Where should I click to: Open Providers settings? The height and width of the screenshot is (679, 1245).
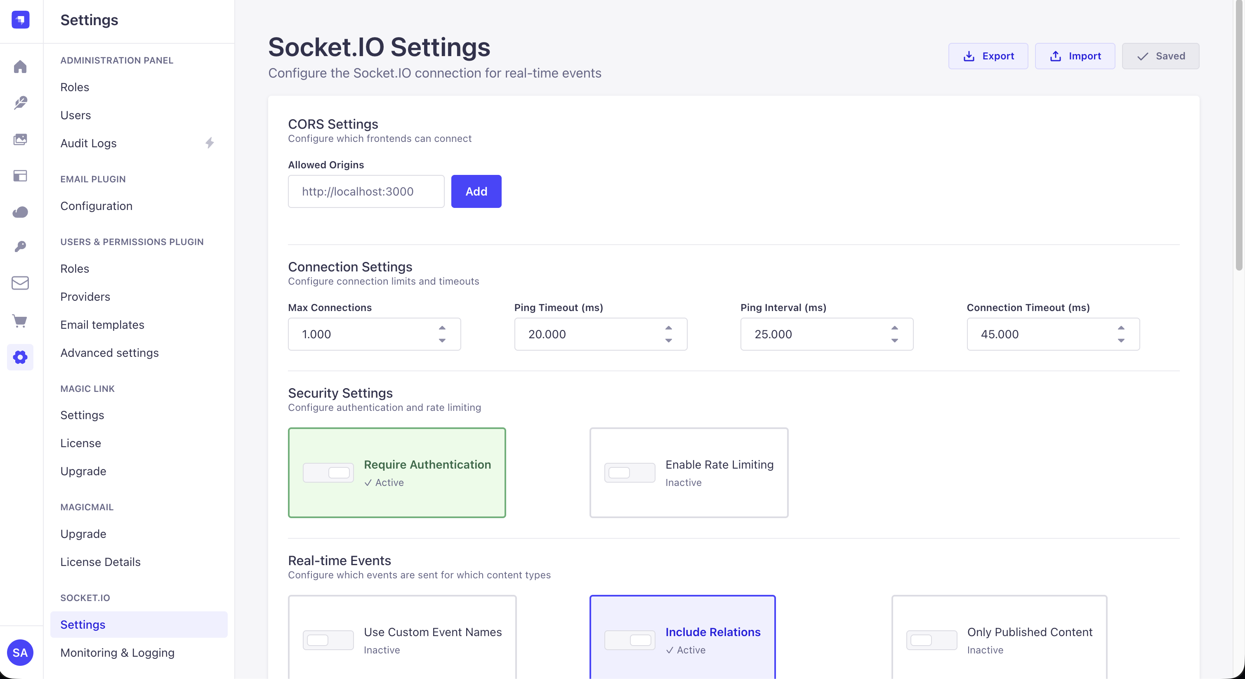coord(139,296)
